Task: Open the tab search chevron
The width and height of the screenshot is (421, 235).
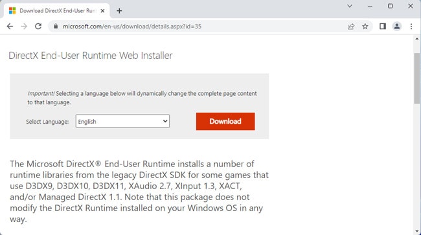Action: click(x=350, y=6)
